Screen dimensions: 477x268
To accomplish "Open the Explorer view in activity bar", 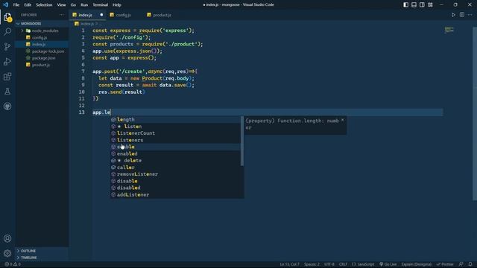I will [x=7, y=17].
